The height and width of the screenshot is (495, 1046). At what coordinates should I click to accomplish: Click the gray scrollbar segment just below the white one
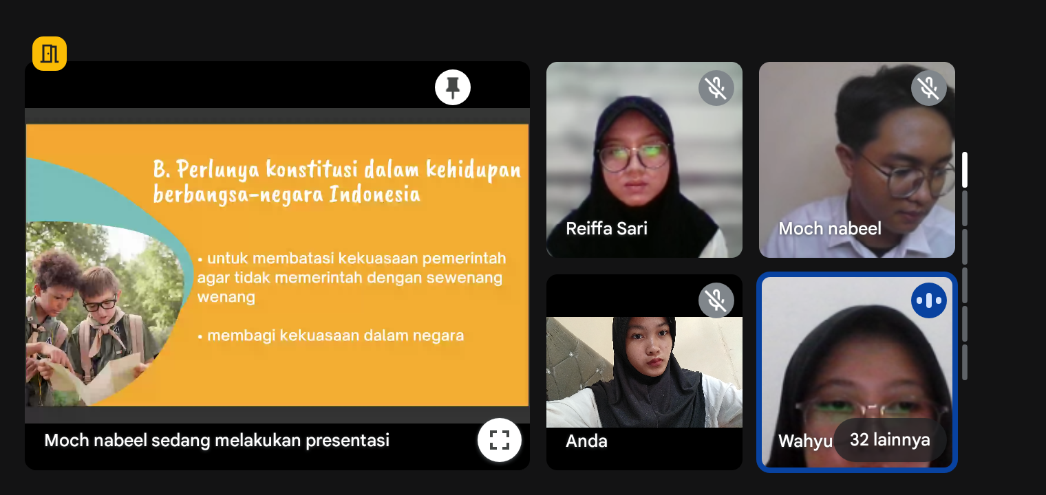965,208
